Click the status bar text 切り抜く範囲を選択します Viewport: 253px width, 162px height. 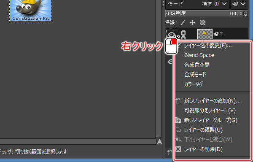point(41,152)
